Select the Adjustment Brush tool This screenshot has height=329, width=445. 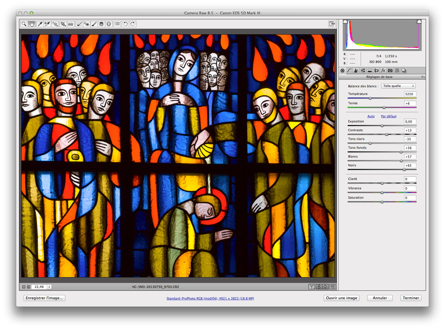(94, 24)
